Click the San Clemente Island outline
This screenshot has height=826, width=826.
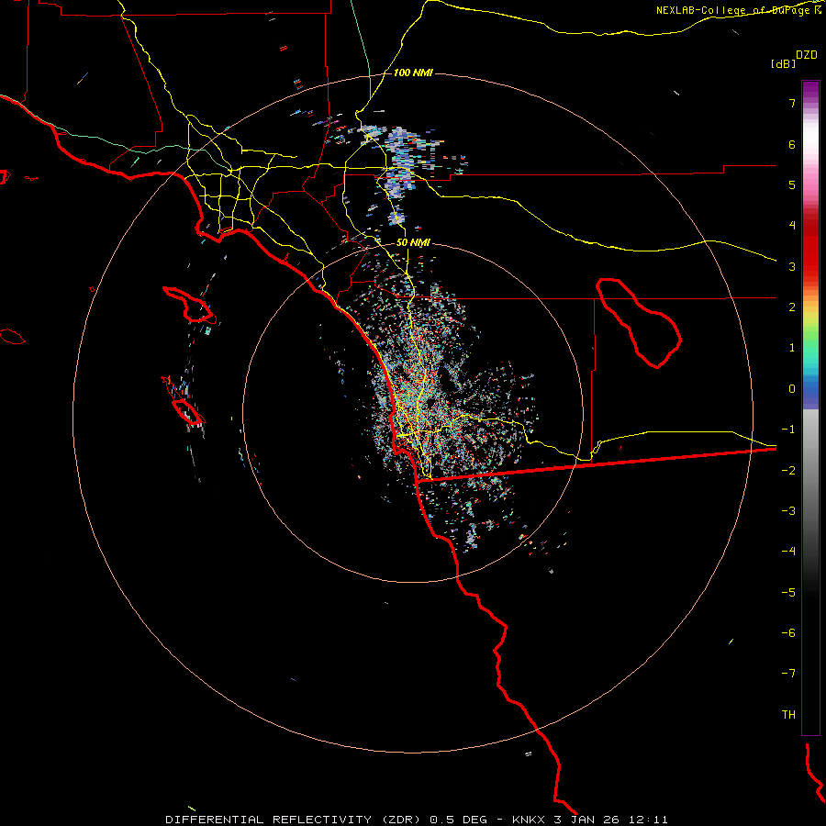click(x=187, y=411)
